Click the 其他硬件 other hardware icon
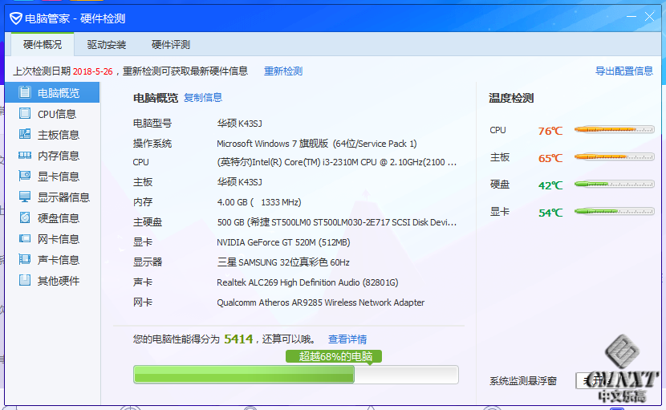The height and width of the screenshot is (410, 666). [x=25, y=281]
